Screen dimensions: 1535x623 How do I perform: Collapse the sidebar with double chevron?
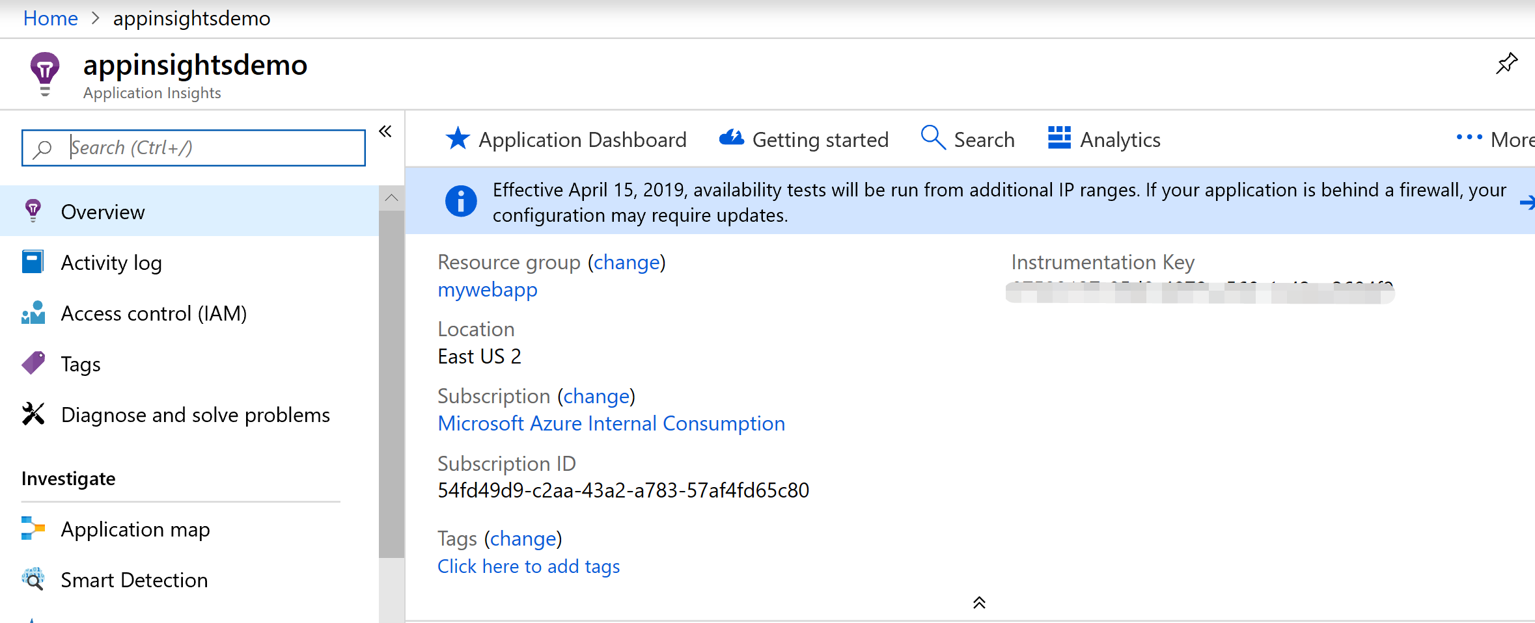[x=385, y=131]
